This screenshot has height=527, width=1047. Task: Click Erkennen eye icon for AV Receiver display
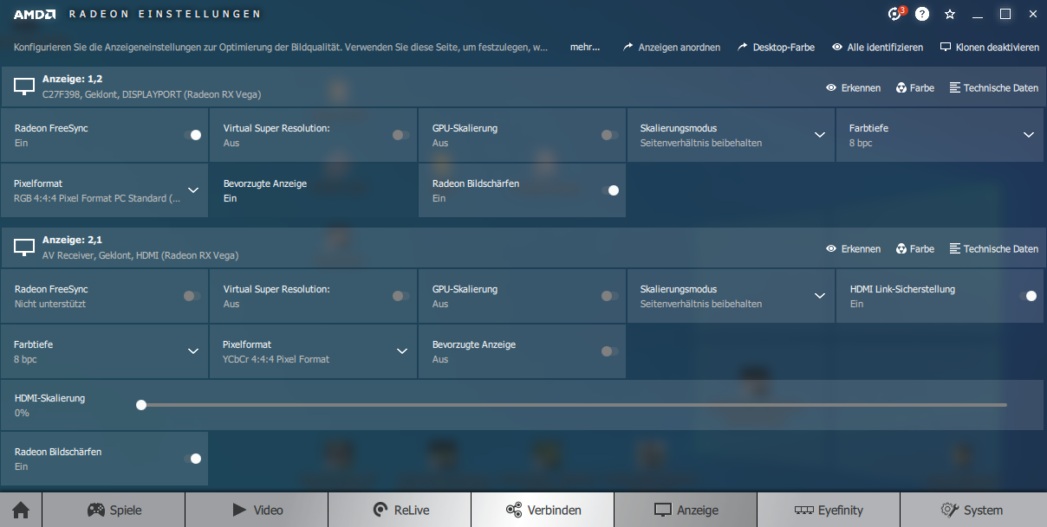pyautogui.click(x=831, y=248)
